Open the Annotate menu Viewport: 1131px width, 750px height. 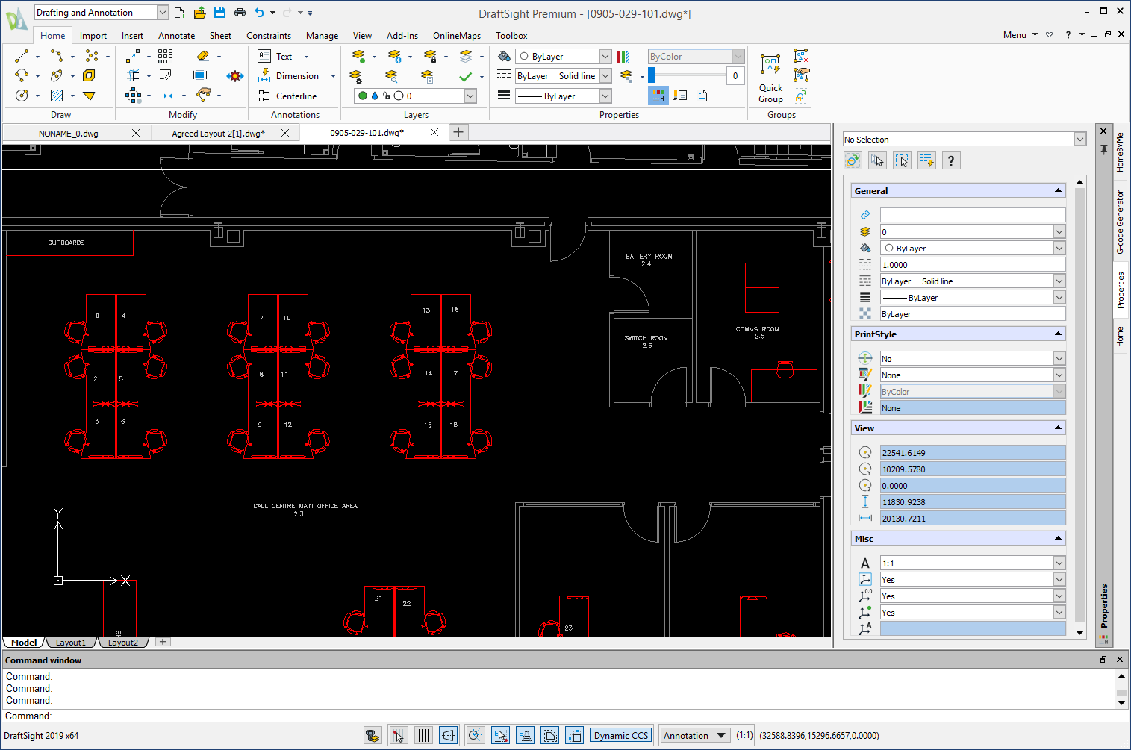coord(176,35)
